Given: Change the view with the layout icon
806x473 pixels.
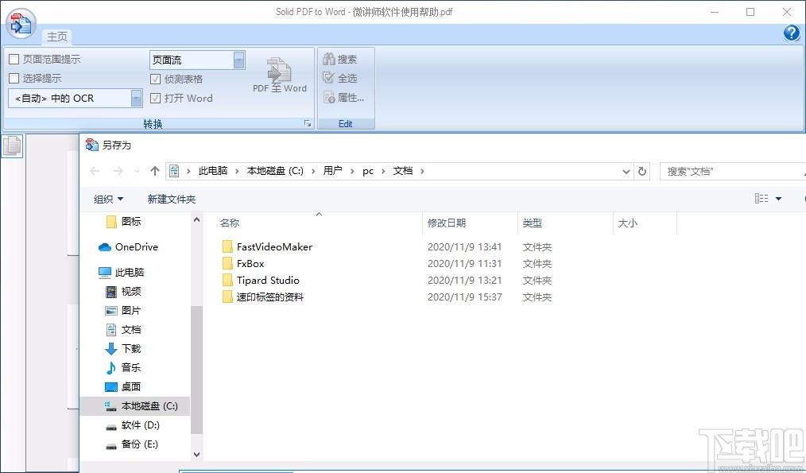Looking at the screenshot, I should (761, 199).
